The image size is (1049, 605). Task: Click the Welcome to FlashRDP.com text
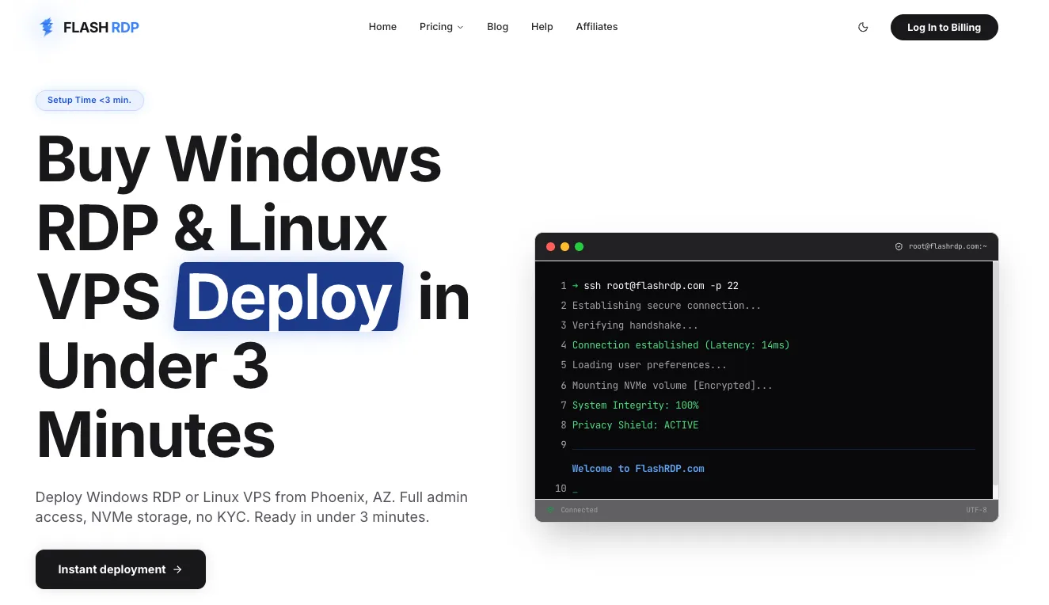pos(638,469)
